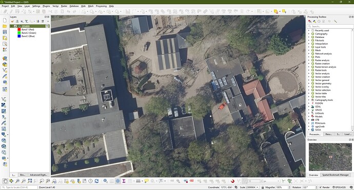The image size is (354, 190).
Task: Activate the Zoom In magnifier tool
Action: click(x=17, y=181)
